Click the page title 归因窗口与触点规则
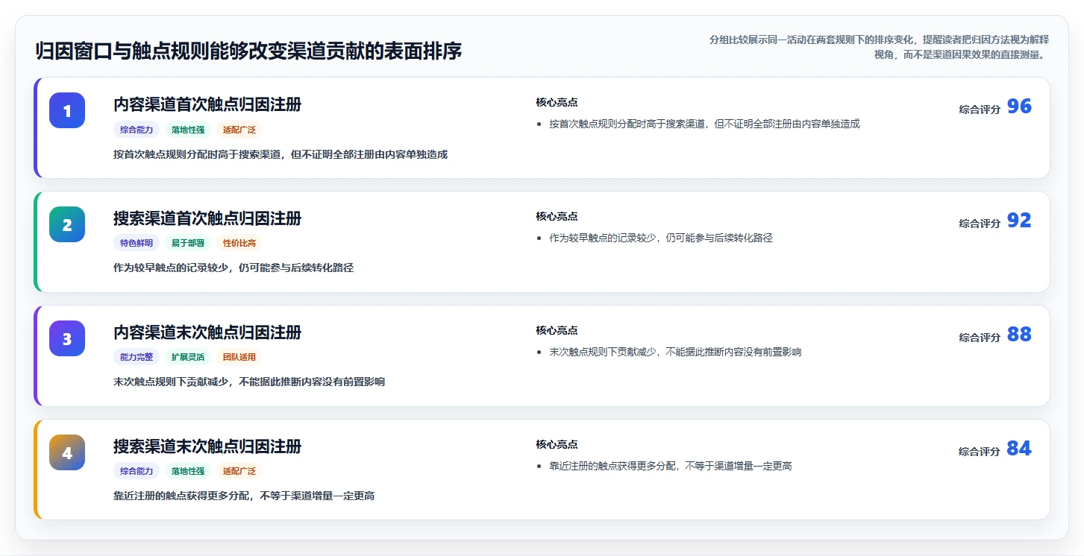The image size is (1084, 556). (248, 51)
